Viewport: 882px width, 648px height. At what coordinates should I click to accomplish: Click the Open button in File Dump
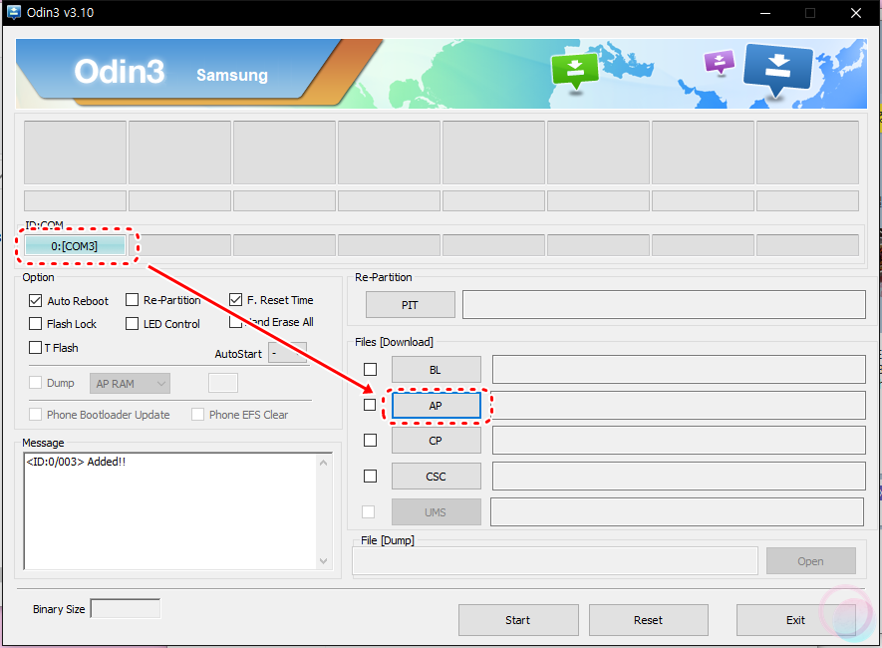click(x=810, y=561)
